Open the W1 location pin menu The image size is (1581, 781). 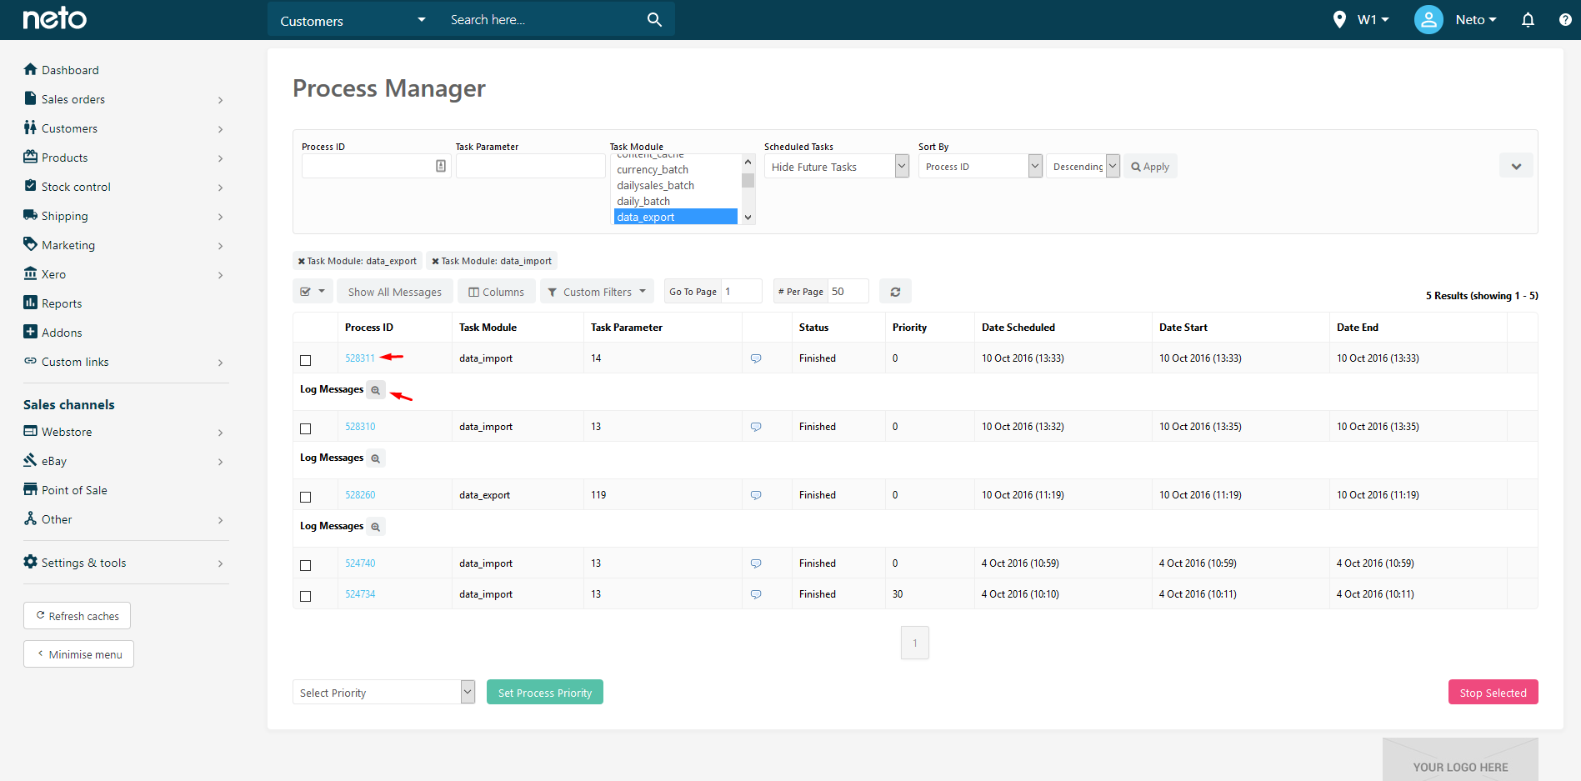1360,19
